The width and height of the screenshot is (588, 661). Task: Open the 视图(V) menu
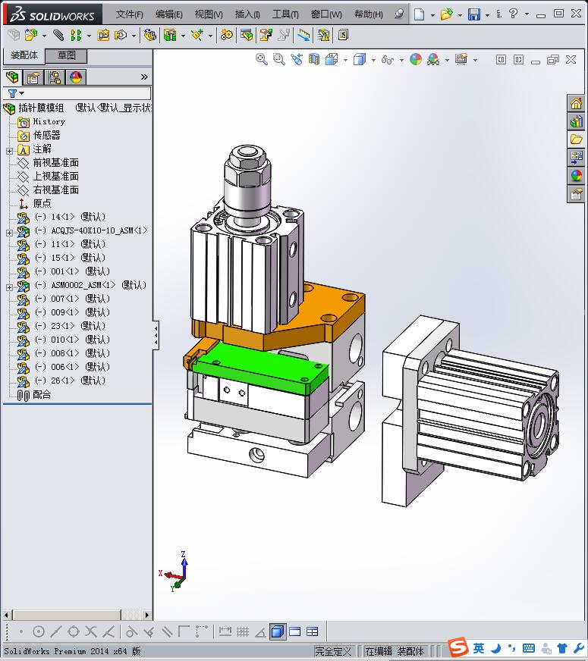[x=209, y=14]
